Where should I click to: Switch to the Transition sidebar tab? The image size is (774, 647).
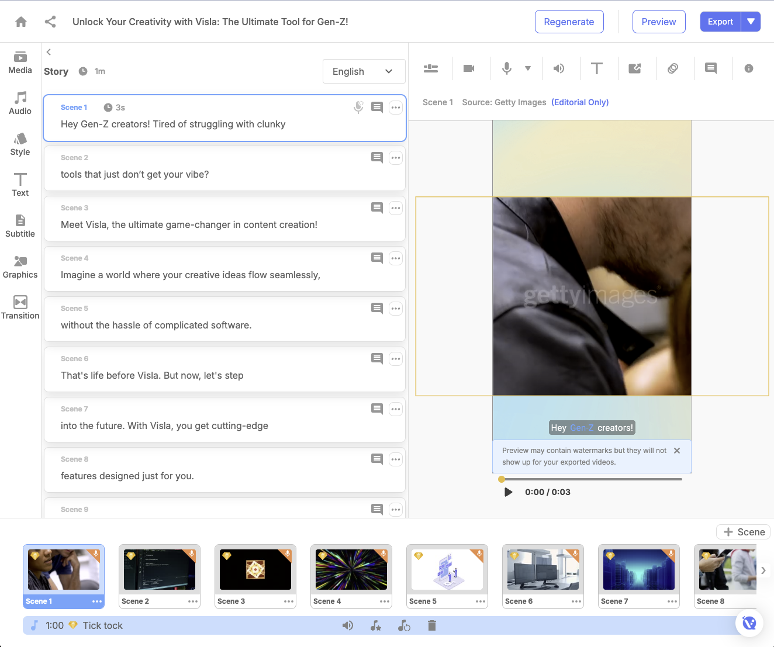20,307
